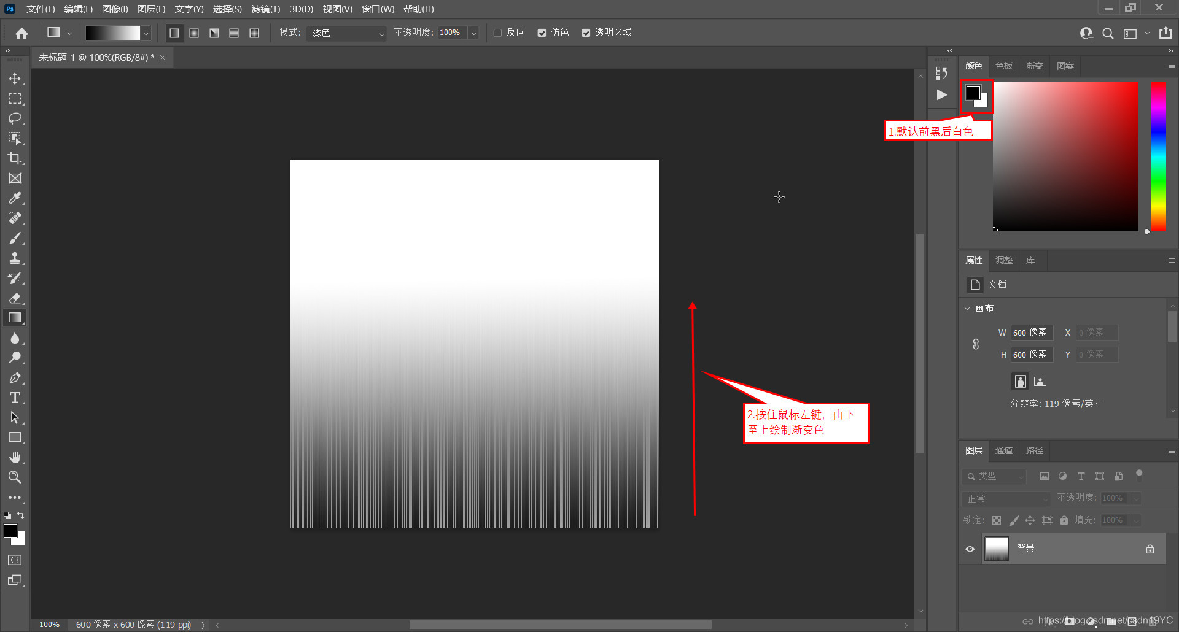Open the Color panel options menu
Screen dimensions: 1179x632
tap(1171, 66)
